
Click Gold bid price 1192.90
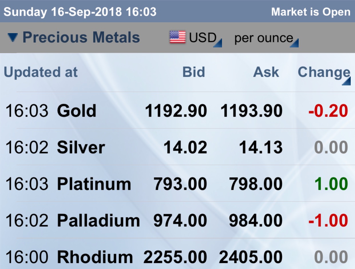(176, 111)
